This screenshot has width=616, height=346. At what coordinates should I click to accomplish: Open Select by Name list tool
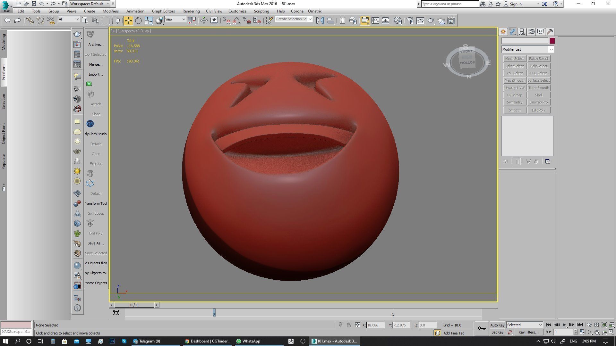pos(95,21)
